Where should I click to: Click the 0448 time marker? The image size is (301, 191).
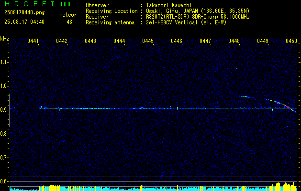pos(234,41)
